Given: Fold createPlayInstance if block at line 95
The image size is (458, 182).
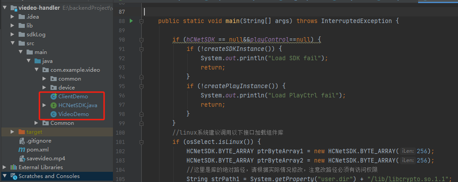Looking at the screenshot, I should tap(142, 86).
